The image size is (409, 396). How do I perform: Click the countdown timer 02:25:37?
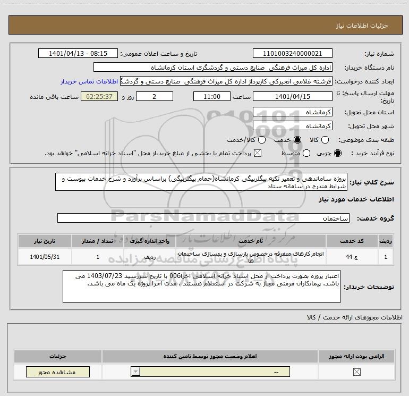[99, 96]
